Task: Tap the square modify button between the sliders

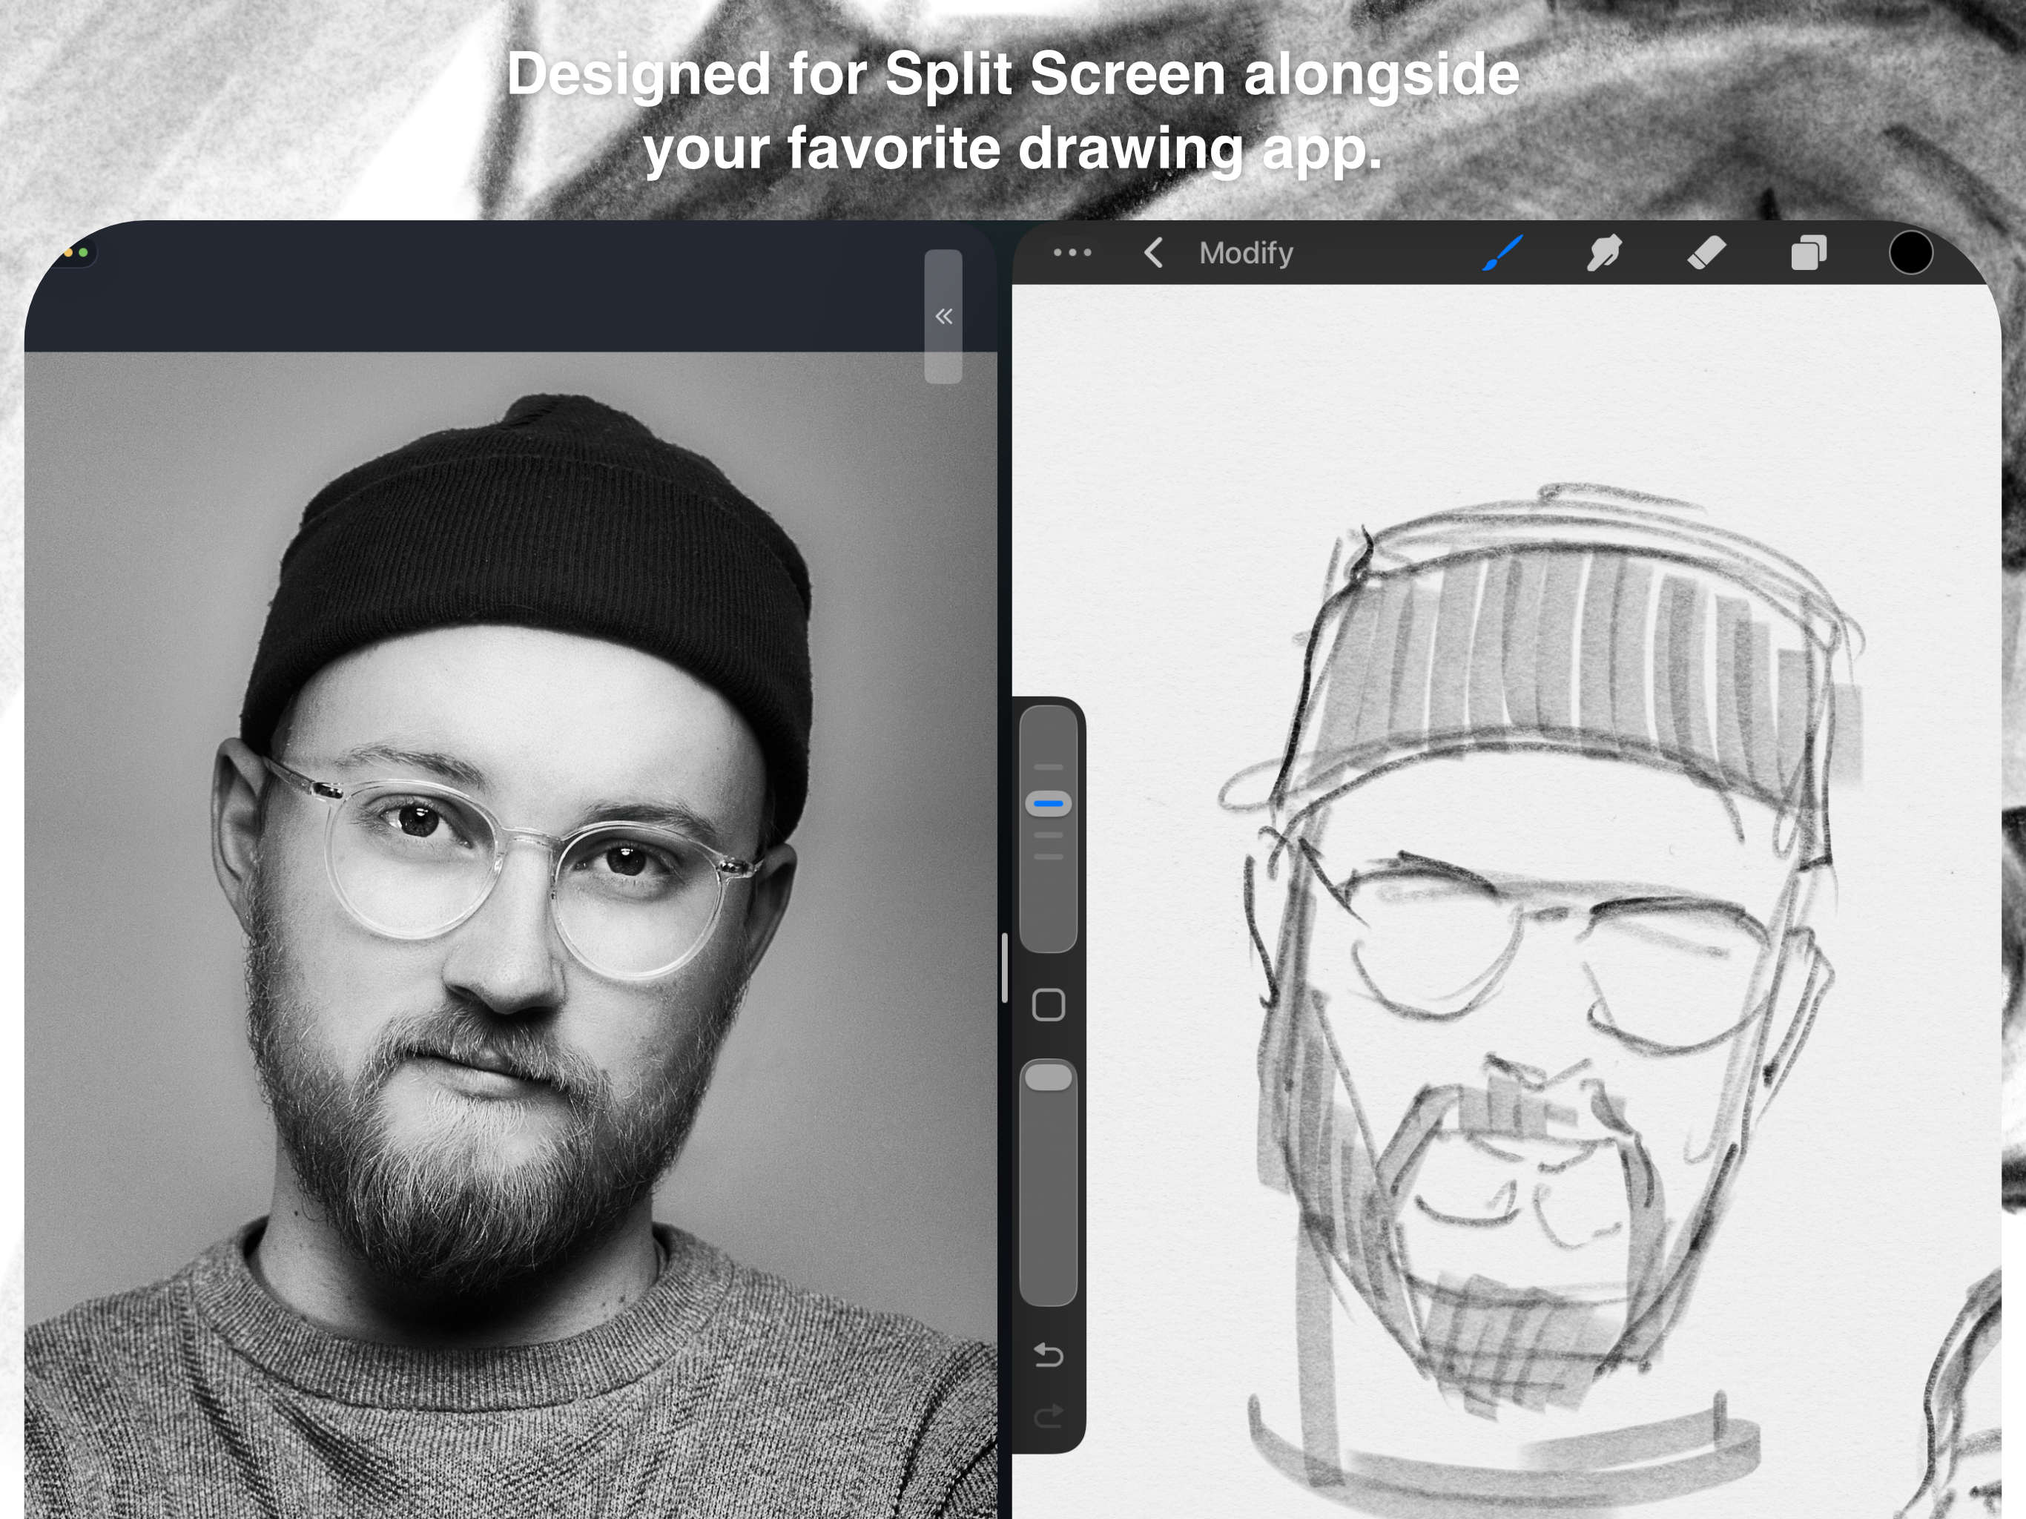Action: click(1048, 1004)
